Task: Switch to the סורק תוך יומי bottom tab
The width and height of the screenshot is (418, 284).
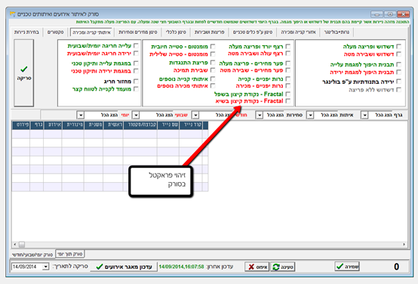Action: click(x=70, y=254)
